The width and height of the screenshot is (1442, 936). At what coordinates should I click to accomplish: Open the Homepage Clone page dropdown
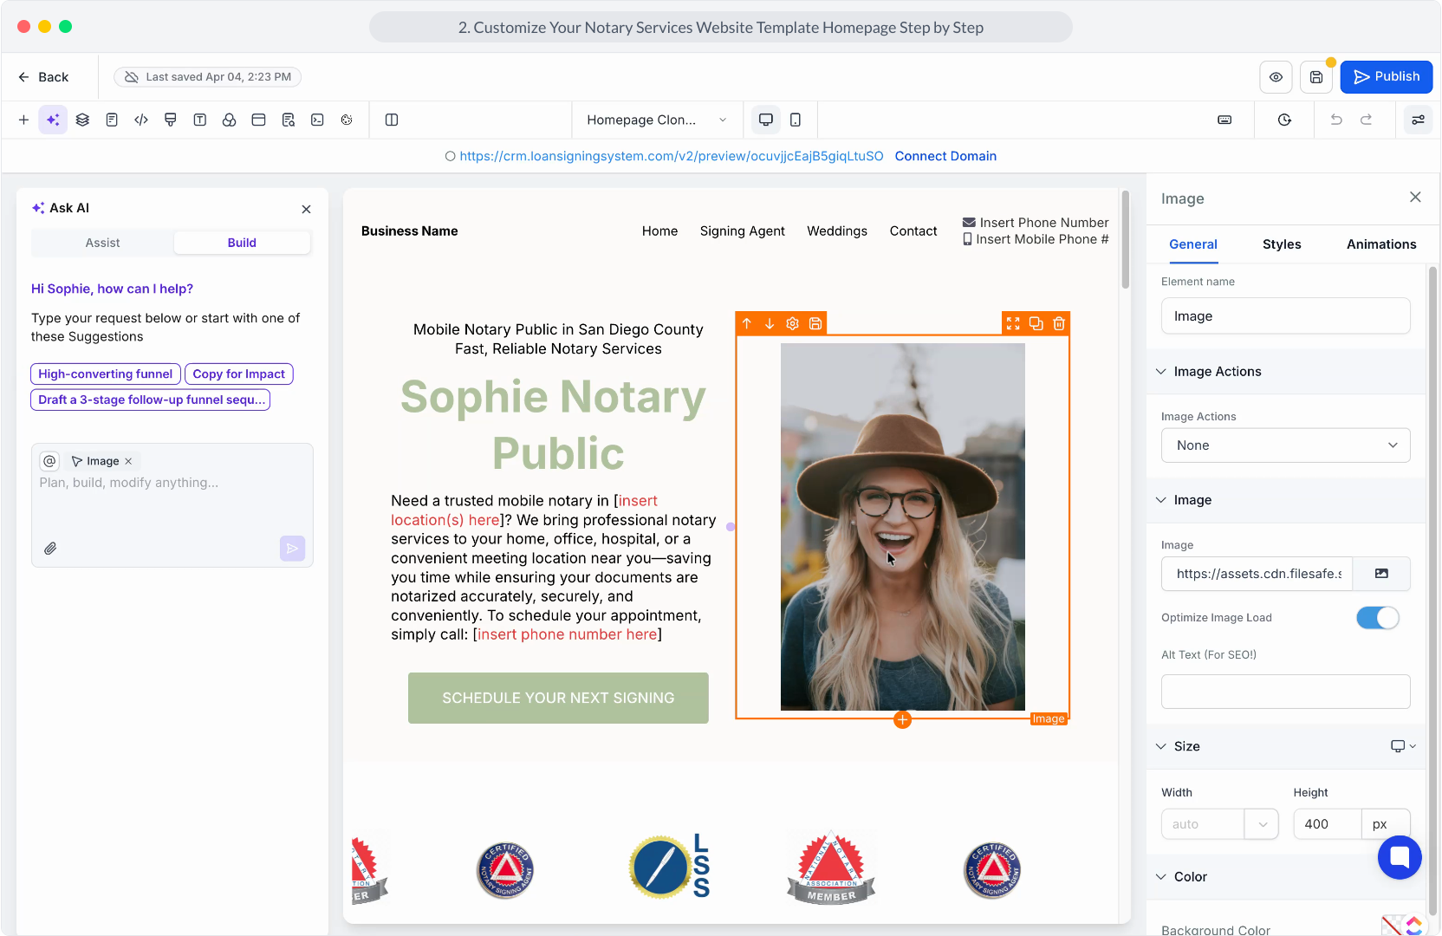(x=656, y=120)
